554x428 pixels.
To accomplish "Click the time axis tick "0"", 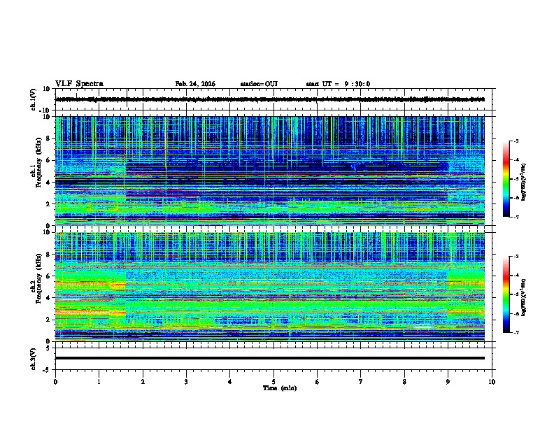I will tap(55, 382).
